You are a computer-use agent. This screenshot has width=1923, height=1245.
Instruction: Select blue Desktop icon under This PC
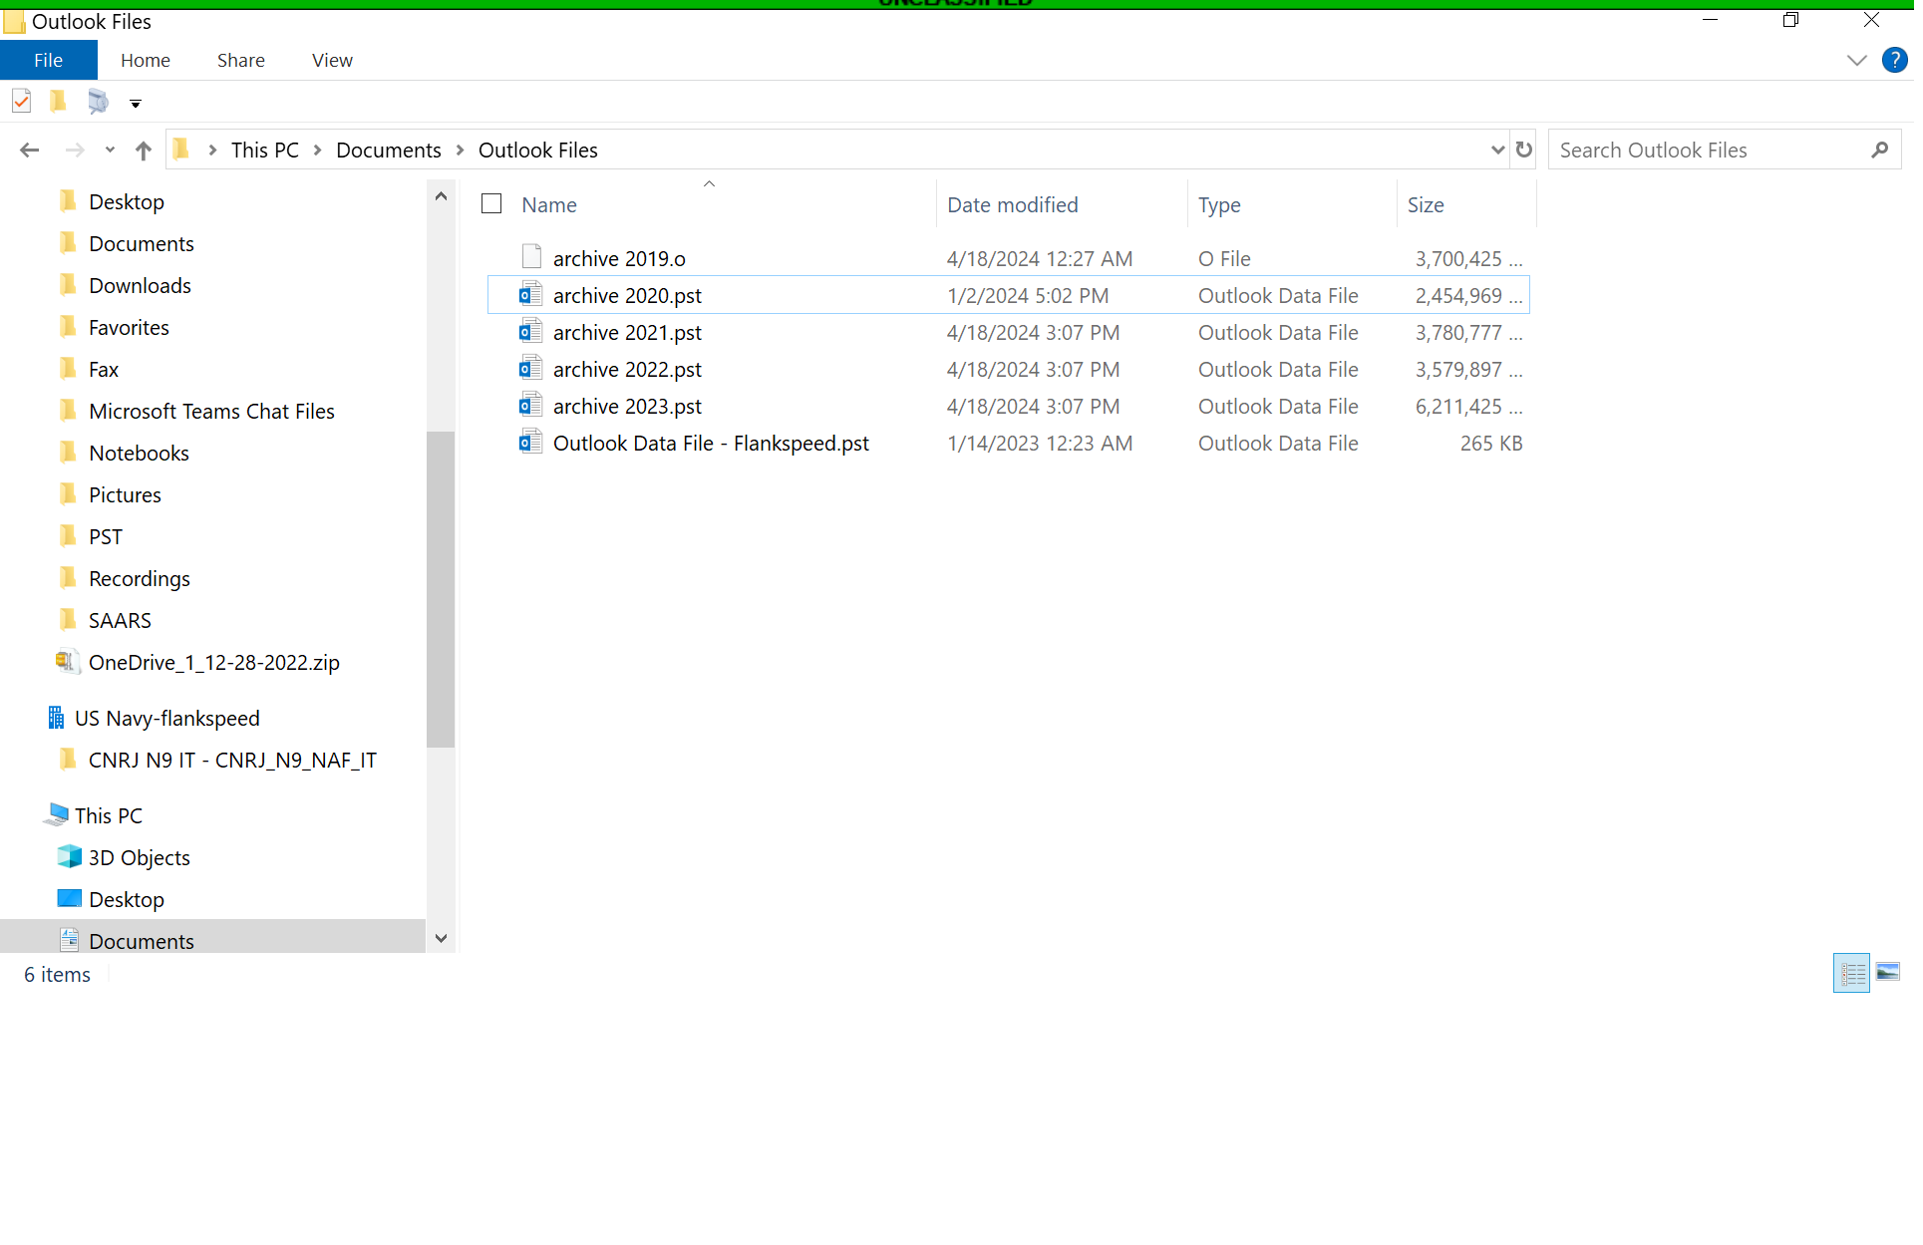70,899
